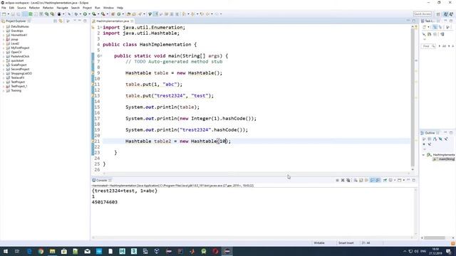The image size is (456, 256).
Task: Select the PasteAndClick project
Action: click(20, 56)
